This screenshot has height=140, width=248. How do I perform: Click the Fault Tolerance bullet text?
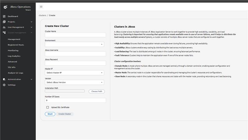click(x=154, y=55)
